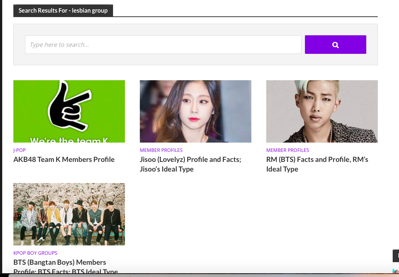Open the Jisoo (Lovelyz) photo thumbnail
The width and height of the screenshot is (399, 277).
196,111
